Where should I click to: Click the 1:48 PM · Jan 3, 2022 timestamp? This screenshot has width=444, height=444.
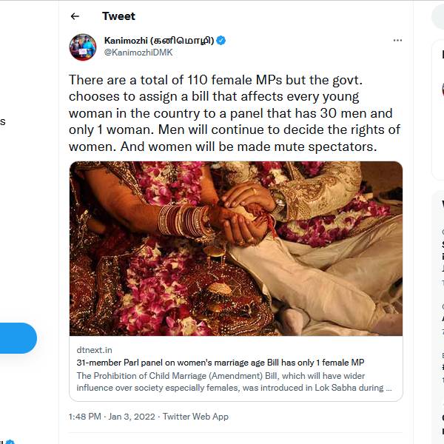coord(112,417)
